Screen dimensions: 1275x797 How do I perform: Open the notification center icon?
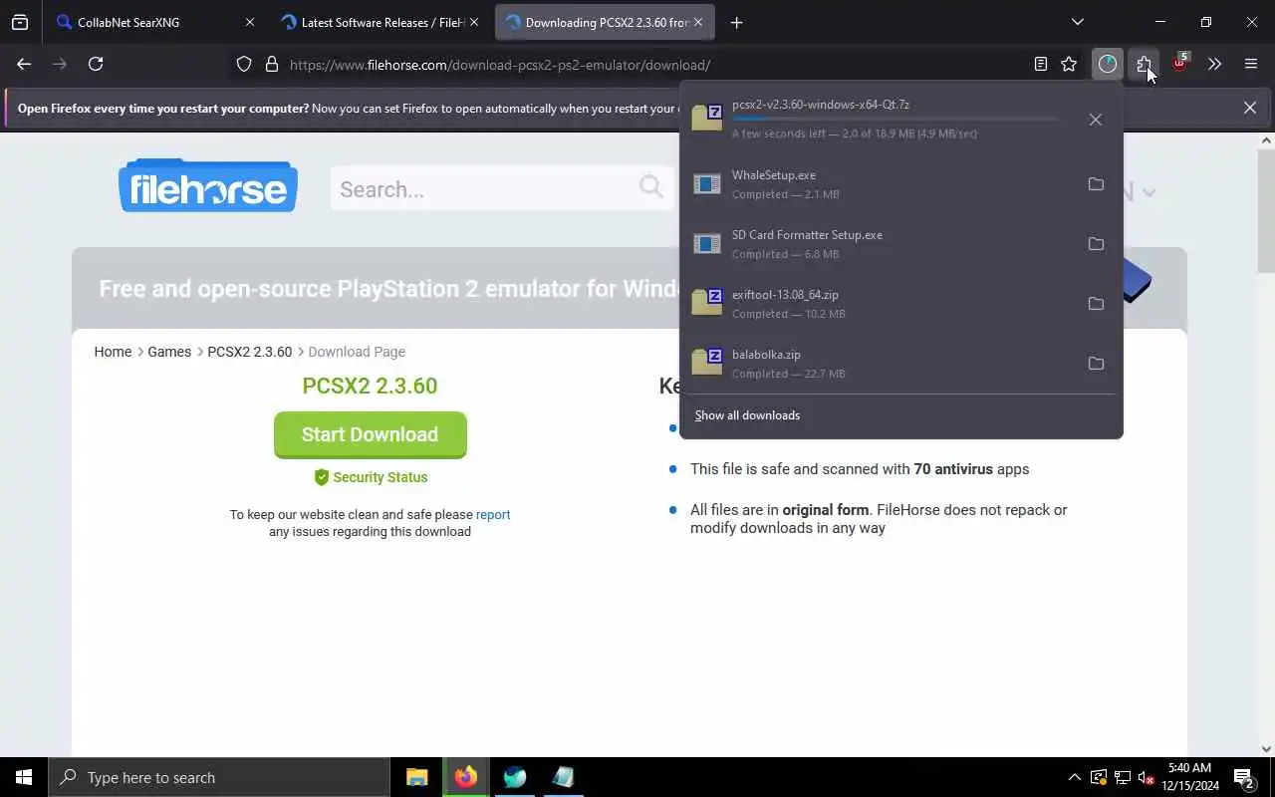1243,778
